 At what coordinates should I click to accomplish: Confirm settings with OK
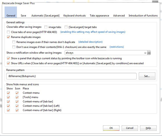111,128
